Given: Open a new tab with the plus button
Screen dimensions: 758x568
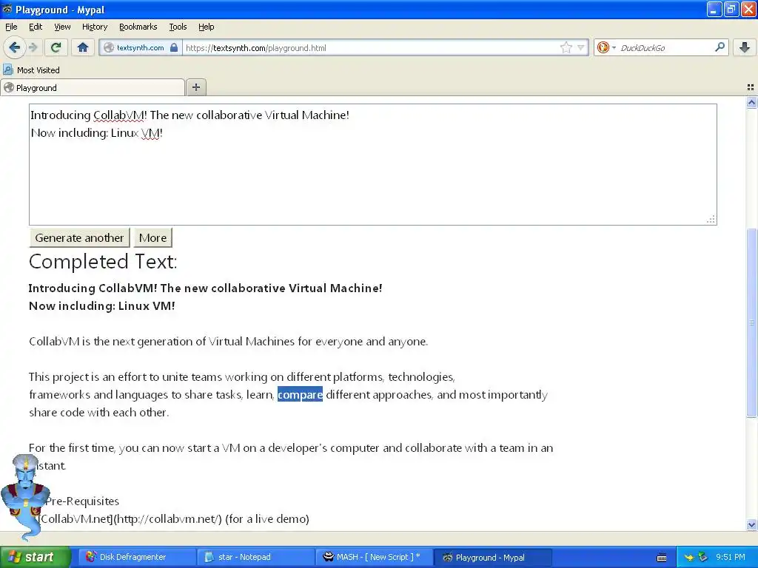Looking at the screenshot, I should click(x=195, y=87).
